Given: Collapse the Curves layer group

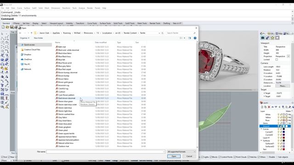Looking at the screenshot, I should pos(261,129).
